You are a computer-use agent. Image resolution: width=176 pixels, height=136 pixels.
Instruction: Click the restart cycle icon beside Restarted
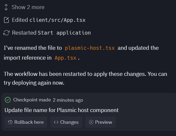coord(6,33)
